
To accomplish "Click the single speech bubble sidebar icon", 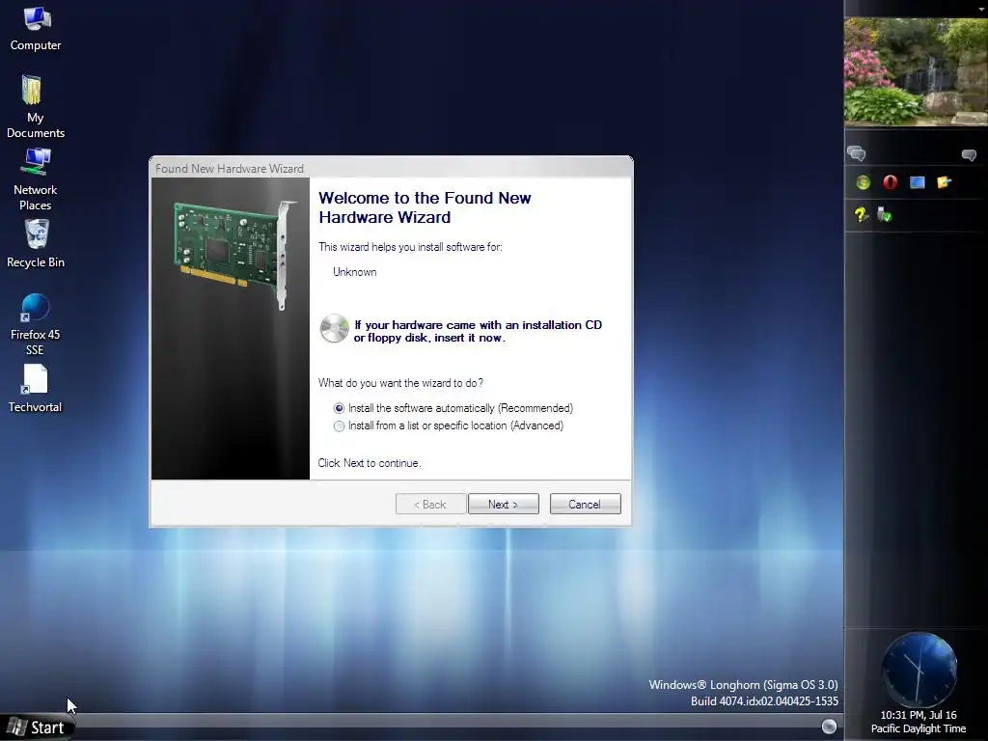I will (x=969, y=154).
